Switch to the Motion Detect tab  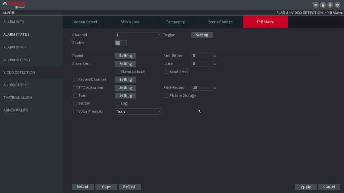[x=85, y=22]
